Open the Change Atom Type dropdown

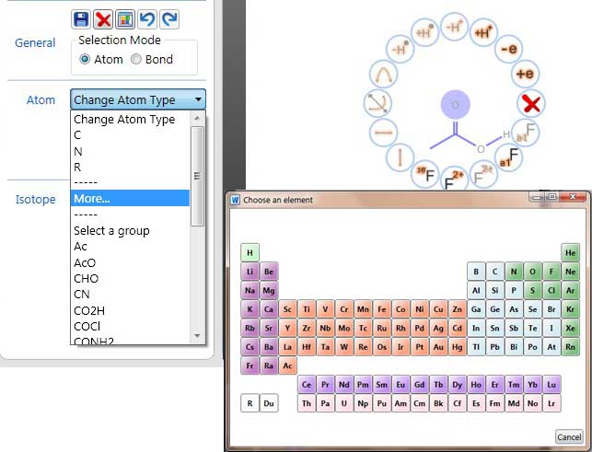[138, 99]
